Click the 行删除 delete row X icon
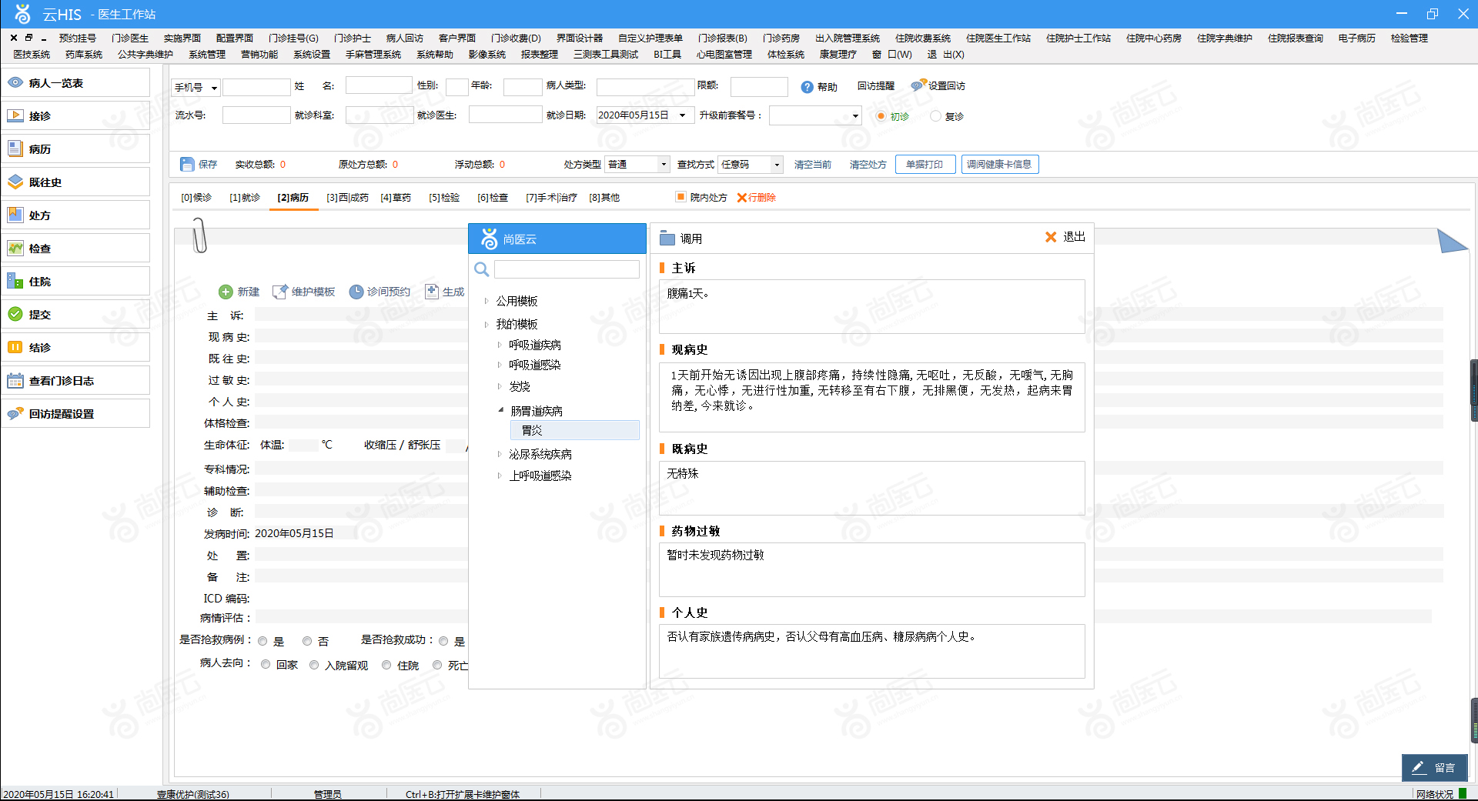The image size is (1478, 801). [742, 198]
